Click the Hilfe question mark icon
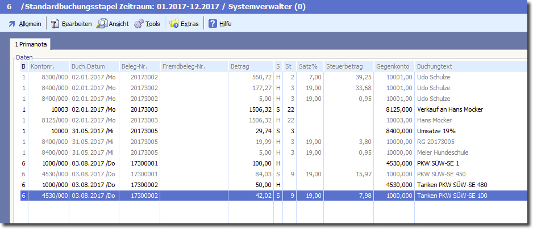The height and width of the screenshot is (229, 533). [x=213, y=24]
